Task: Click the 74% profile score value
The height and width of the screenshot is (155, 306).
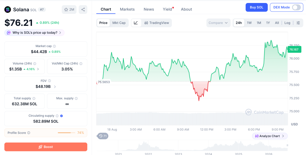Action: 81,133
